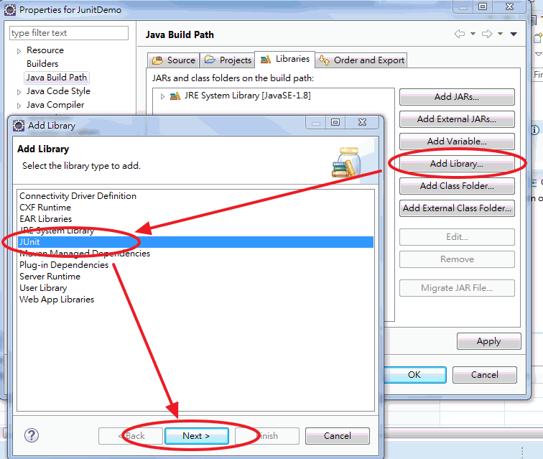This screenshot has width=543, height=459.
Task: Open the Projects tab
Action: click(x=228, y=60)
